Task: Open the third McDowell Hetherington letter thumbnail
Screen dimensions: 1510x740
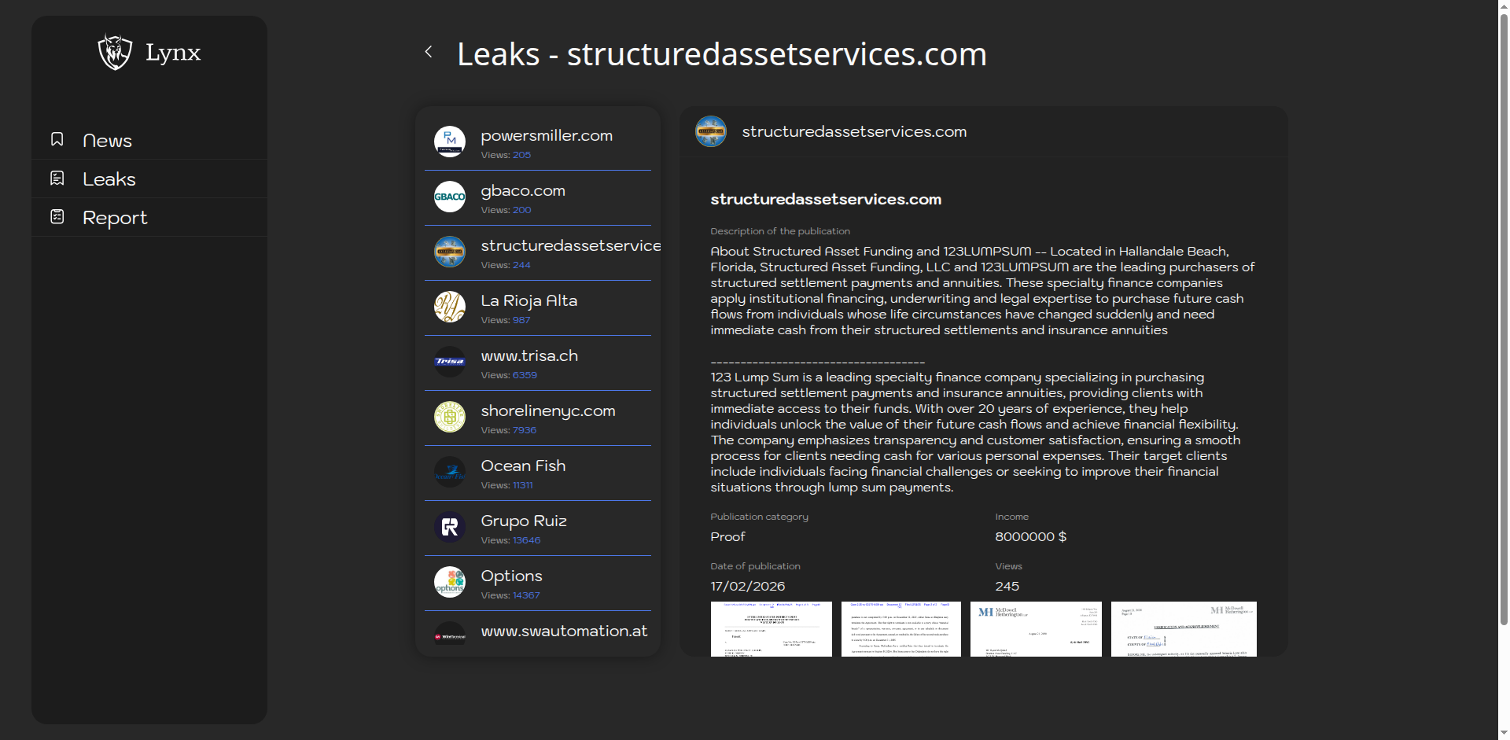Action: point(1036,629)
